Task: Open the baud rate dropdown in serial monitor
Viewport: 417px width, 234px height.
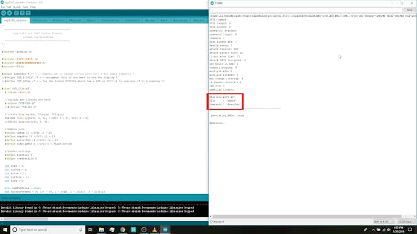Action: [406, 222]
